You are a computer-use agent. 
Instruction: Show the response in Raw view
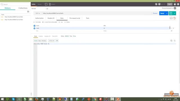(x=40, y=41)
